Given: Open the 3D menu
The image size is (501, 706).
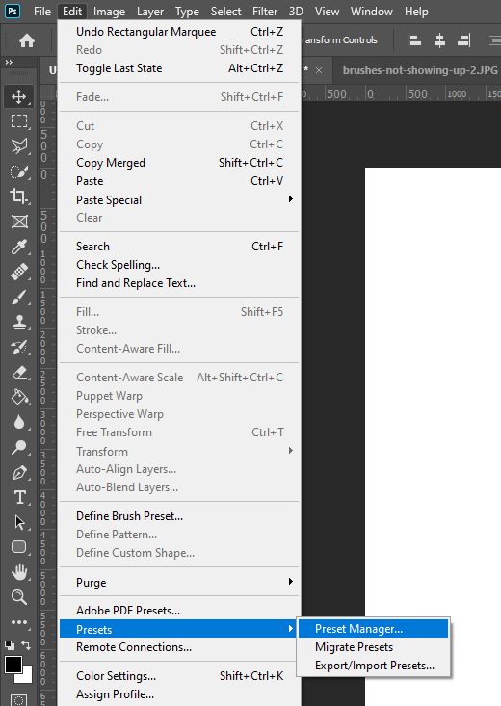Looking at the screenshot, I should [x=296, y=11].
